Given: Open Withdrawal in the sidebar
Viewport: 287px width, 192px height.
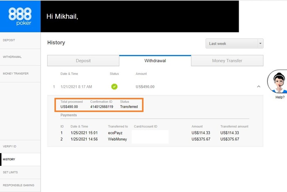Looking at the screenshot, I should [20, 57].
